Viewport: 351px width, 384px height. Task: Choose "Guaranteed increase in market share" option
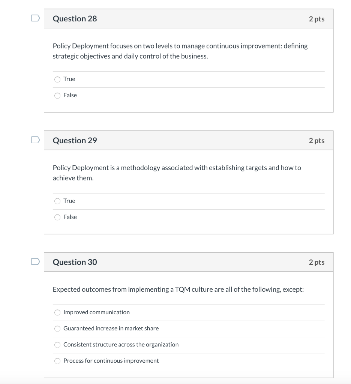pos(57,328)
